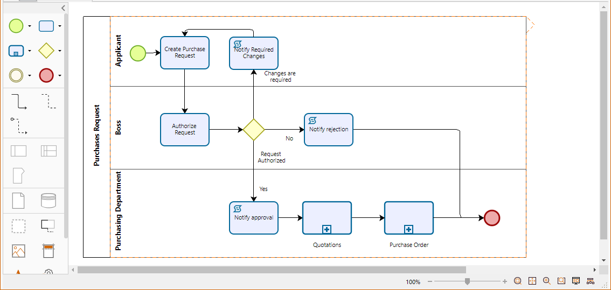Select the green Start Event palette shape

16,26
